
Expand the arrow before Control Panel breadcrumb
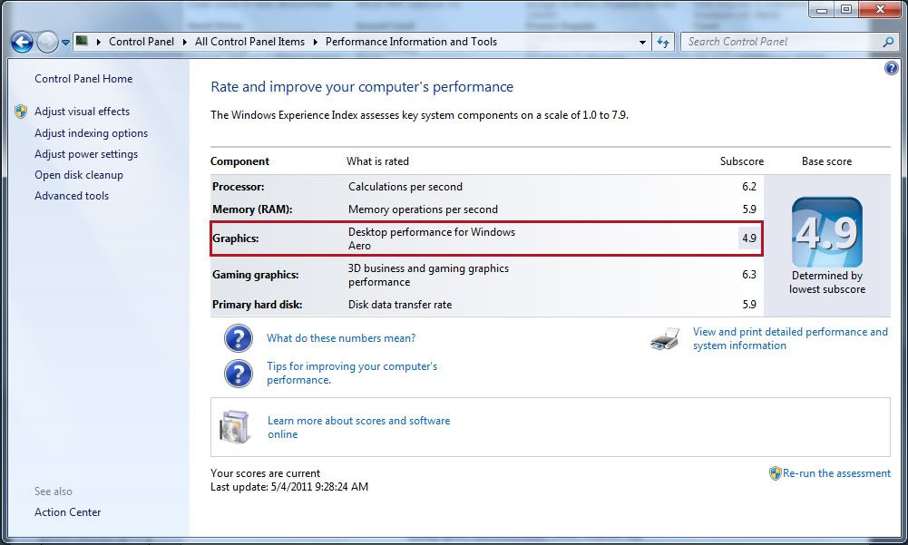[x=99, y=42]
